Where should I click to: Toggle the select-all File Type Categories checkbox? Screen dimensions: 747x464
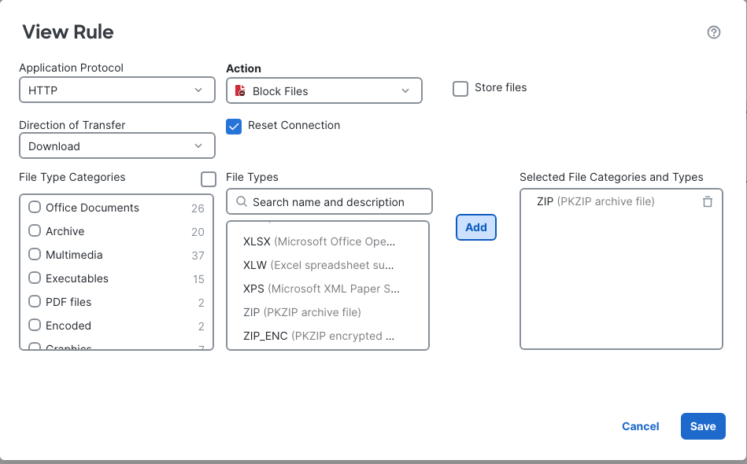pyautogui.click(x=208, y=179)
